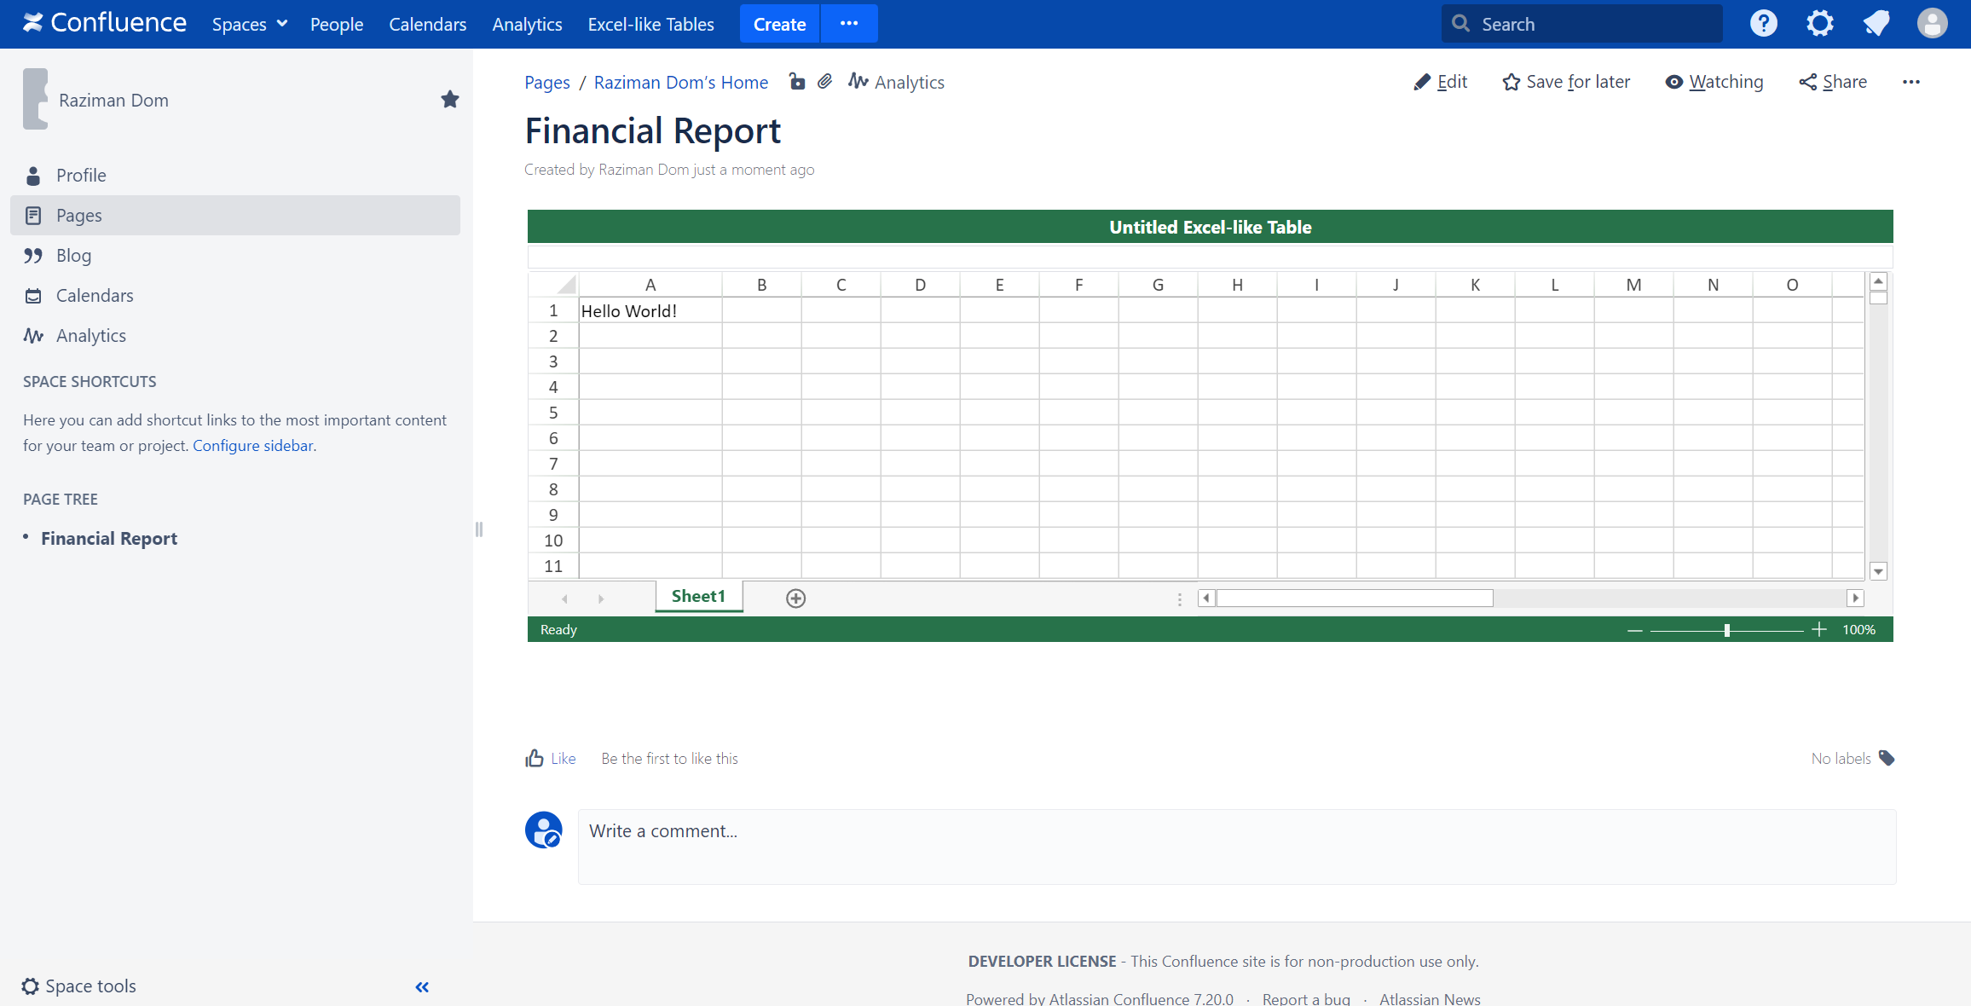This screenshot has height=1006, width=1971.
Task: Toggle the space favorite star
Action: click(x=450, y=100)
